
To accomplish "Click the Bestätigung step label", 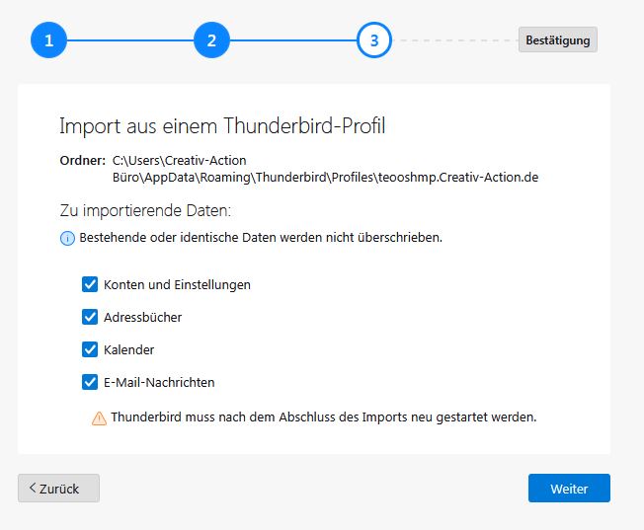I will click(558, 39).
